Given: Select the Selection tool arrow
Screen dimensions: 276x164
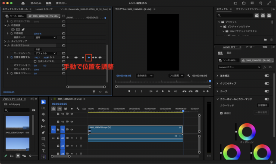Looking at the screenshot, I should [43, 102].
